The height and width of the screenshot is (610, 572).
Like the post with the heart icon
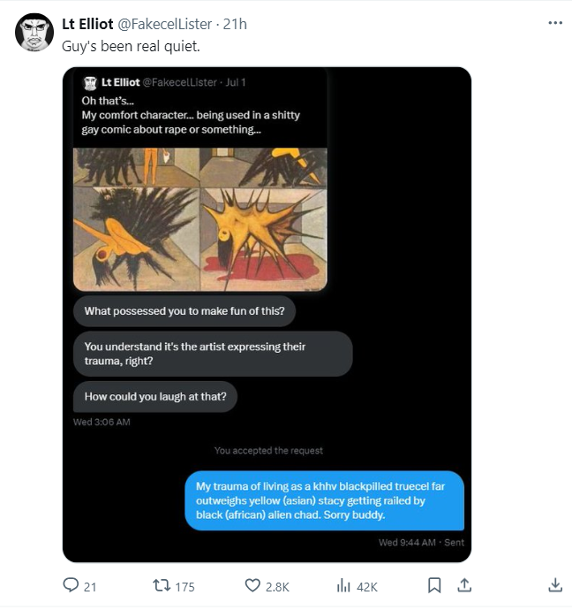(252, 585)
